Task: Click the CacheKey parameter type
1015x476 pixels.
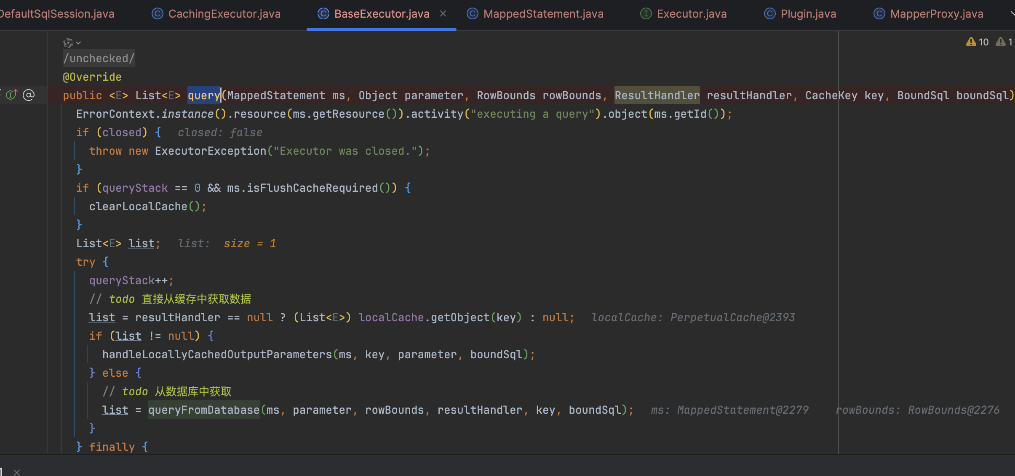Action: tap(831, 95)
